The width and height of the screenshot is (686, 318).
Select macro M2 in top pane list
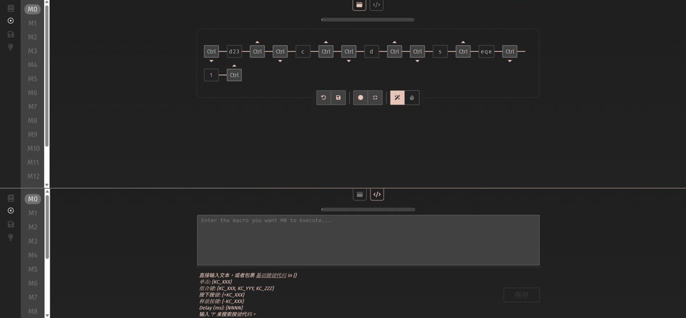coord(33,37)
